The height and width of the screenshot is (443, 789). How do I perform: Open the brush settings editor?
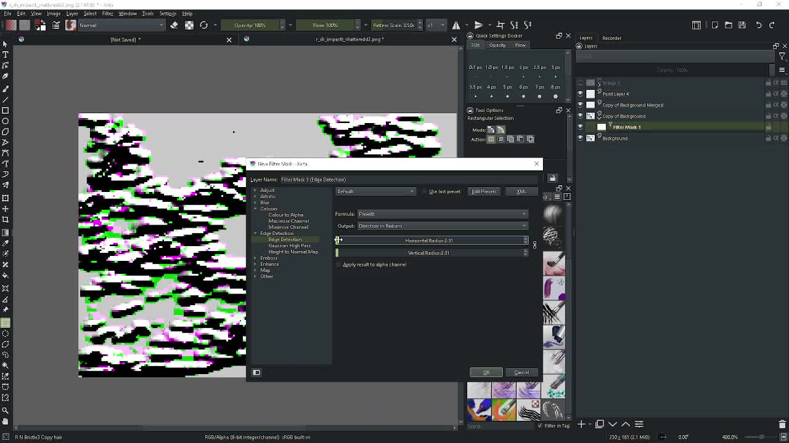[x=55, y=25]
